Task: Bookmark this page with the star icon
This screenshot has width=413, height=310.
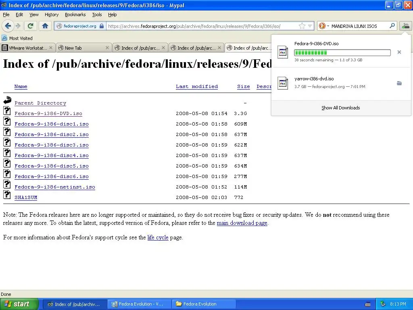Action: pyautogui.click(x=302, y=26)
